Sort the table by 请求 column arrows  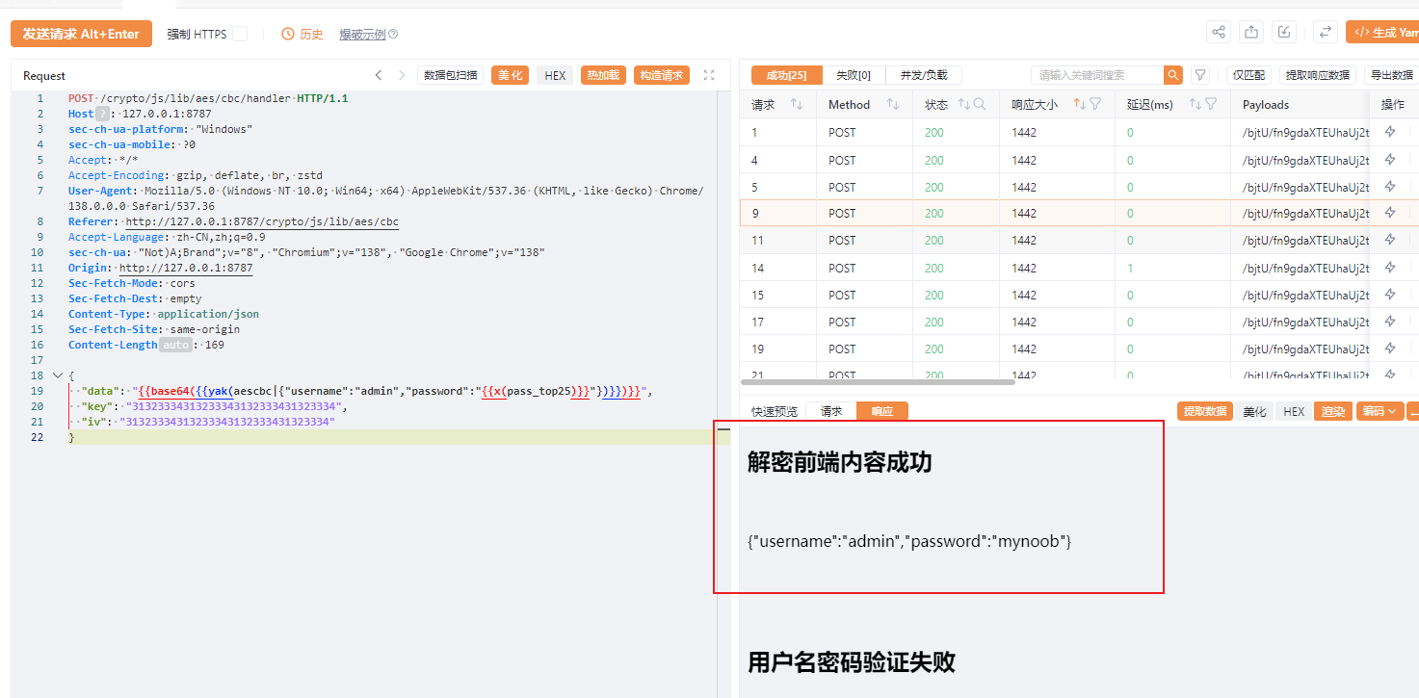click(x=798, y=104)
